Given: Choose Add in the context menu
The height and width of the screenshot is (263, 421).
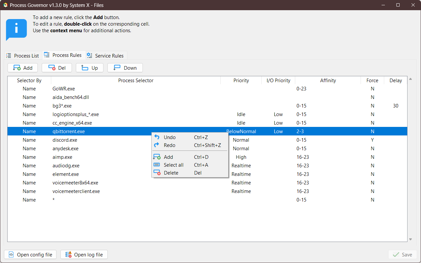Looking at the screenshot, I should pos(190,157).
